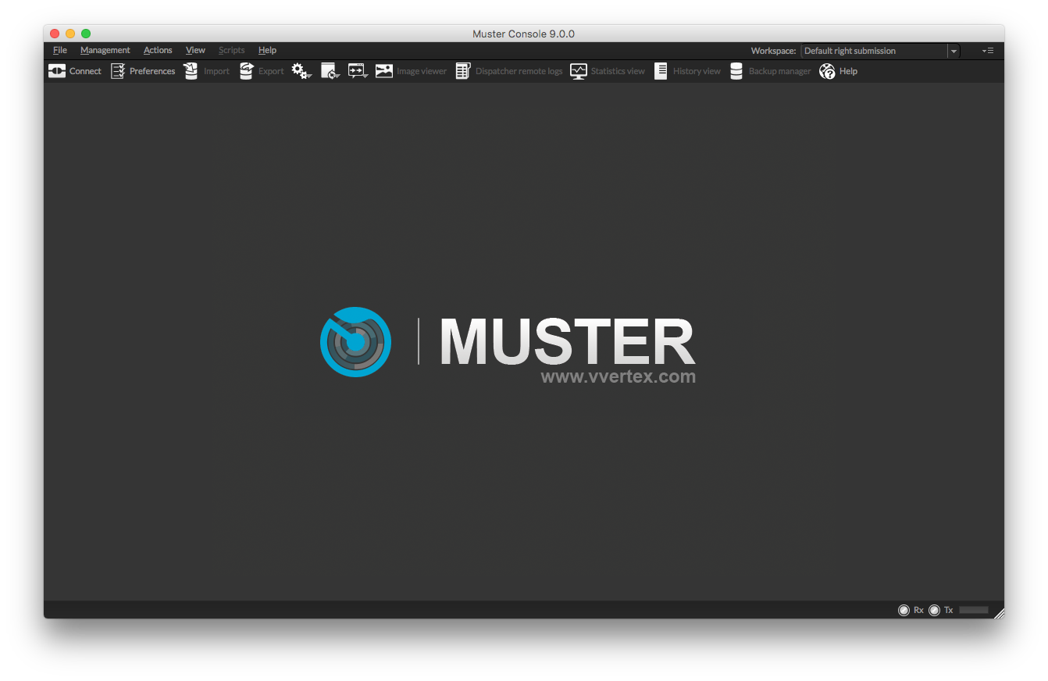
Task: Open the Help menu in menu bar
Action: 267,50
